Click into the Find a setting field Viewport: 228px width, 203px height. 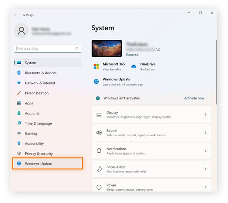coord(48,48)
